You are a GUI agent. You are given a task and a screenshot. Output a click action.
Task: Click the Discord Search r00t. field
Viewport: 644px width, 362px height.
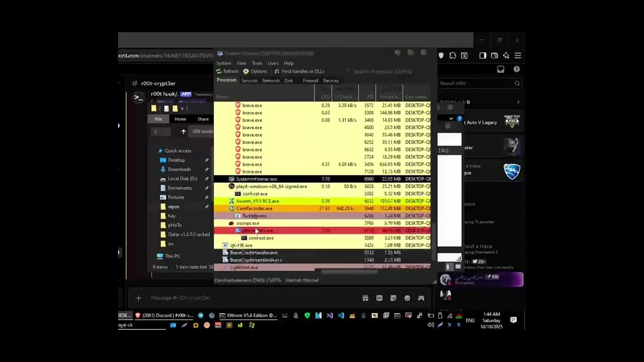point(480,83)
